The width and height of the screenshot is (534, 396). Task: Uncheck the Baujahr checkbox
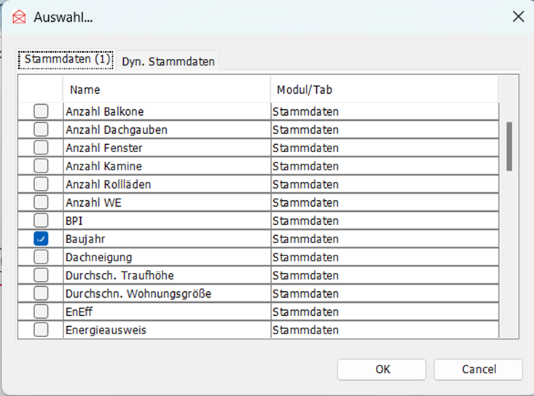42,239
